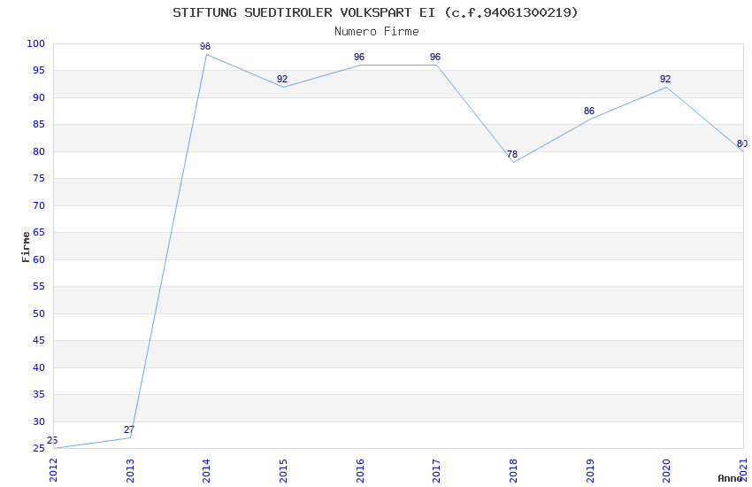Screen dimensions: 752x487
Task: Click y-axis tick value 100
Action: [35, 43]
